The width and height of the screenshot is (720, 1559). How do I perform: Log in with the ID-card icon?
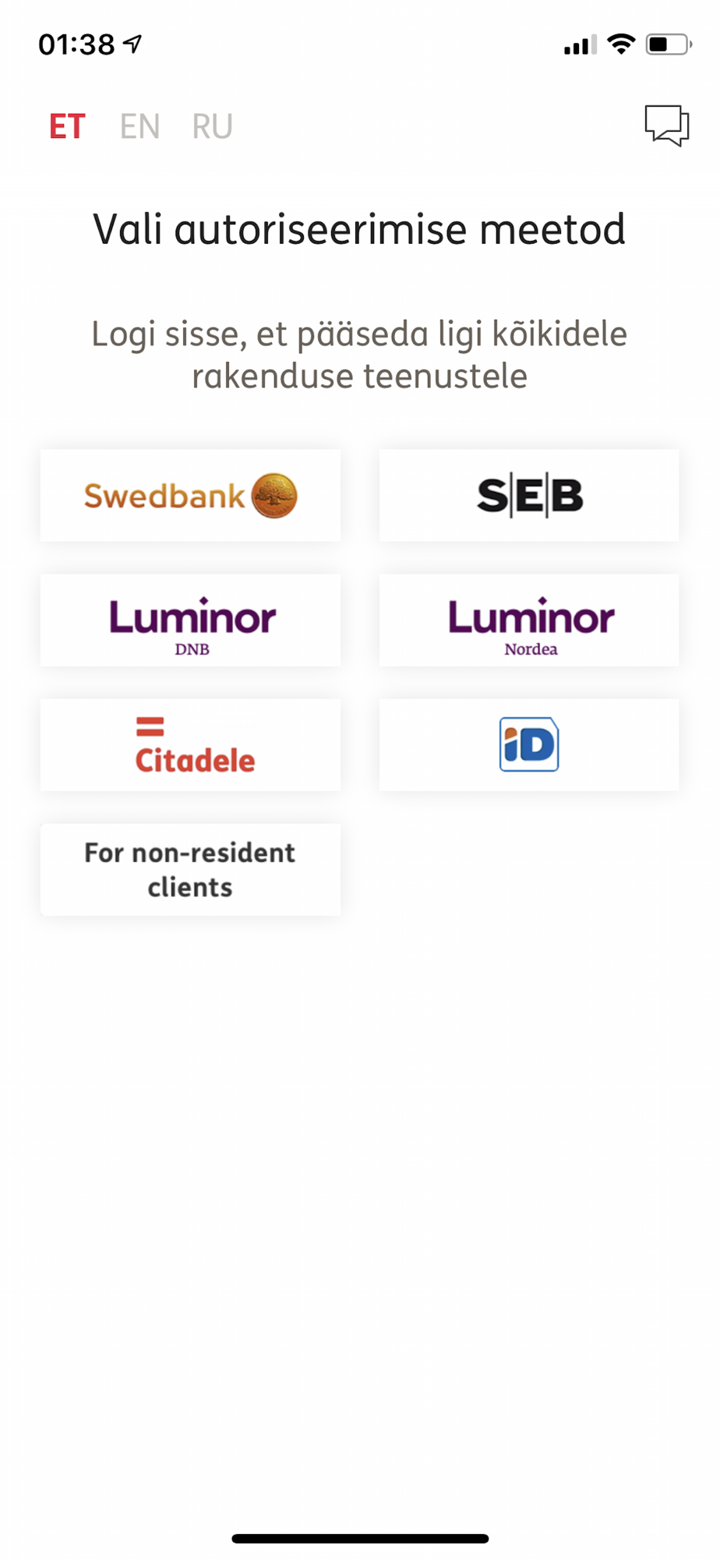pos(529,744)
